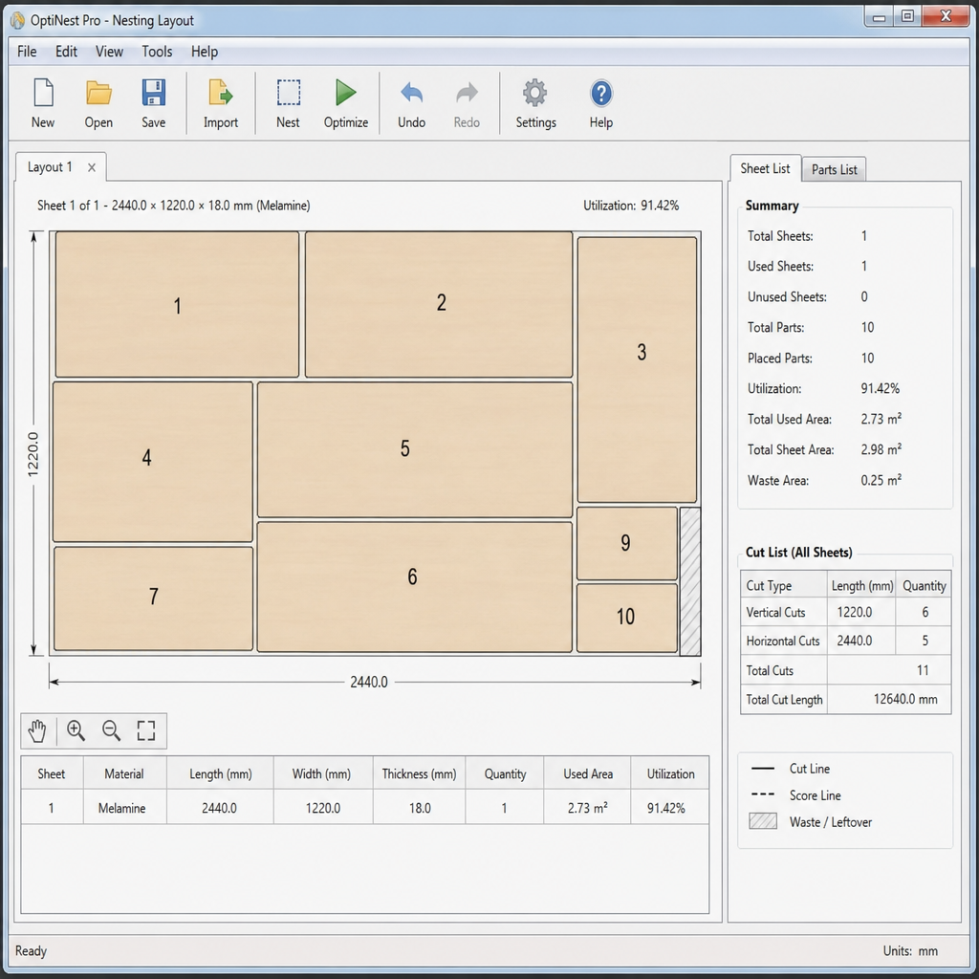
Task: Select part 2 on the sheet
Action: (x=438, y=305)
